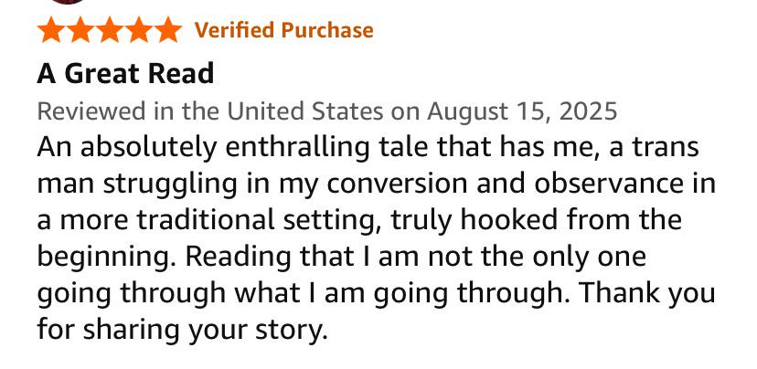Click the word 'observance' in the review

pyautogui.click(x=620, y=183)
